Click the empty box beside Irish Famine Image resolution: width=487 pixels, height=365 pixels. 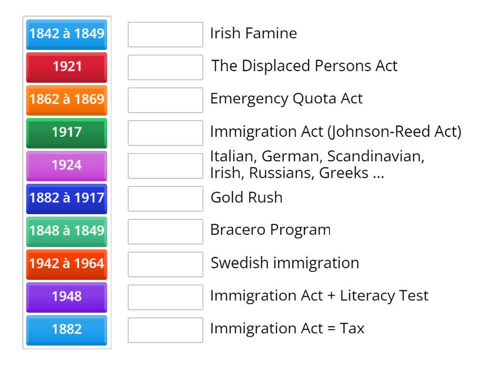click(x=166, y=35)
